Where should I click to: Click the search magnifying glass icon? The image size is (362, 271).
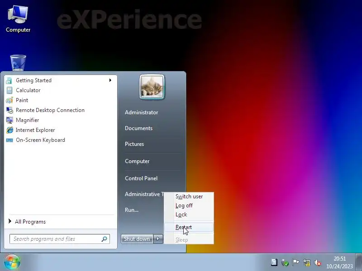click(104, 239)
